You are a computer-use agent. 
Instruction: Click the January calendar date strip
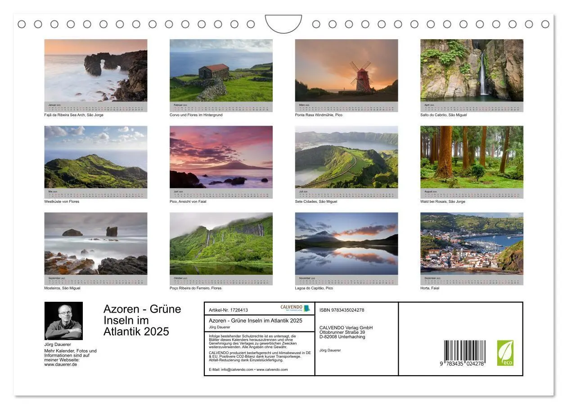coord(95,107)
